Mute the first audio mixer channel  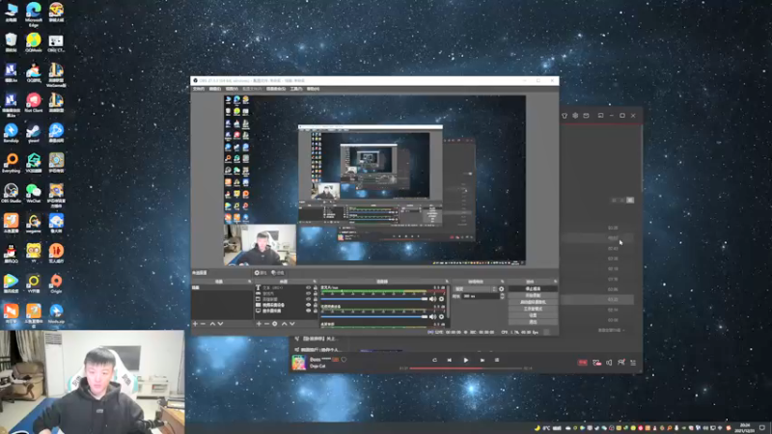pos(432,299)
